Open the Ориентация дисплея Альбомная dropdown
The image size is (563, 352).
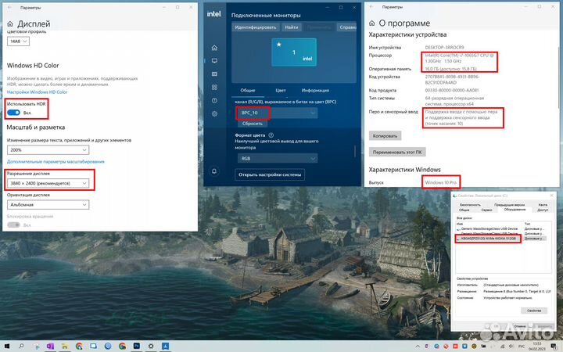coord(48,204)
